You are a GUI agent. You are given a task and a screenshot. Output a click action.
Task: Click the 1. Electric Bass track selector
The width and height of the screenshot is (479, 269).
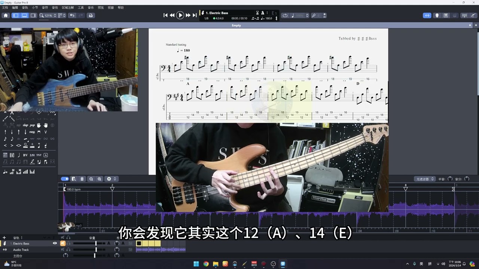point(217,13)
